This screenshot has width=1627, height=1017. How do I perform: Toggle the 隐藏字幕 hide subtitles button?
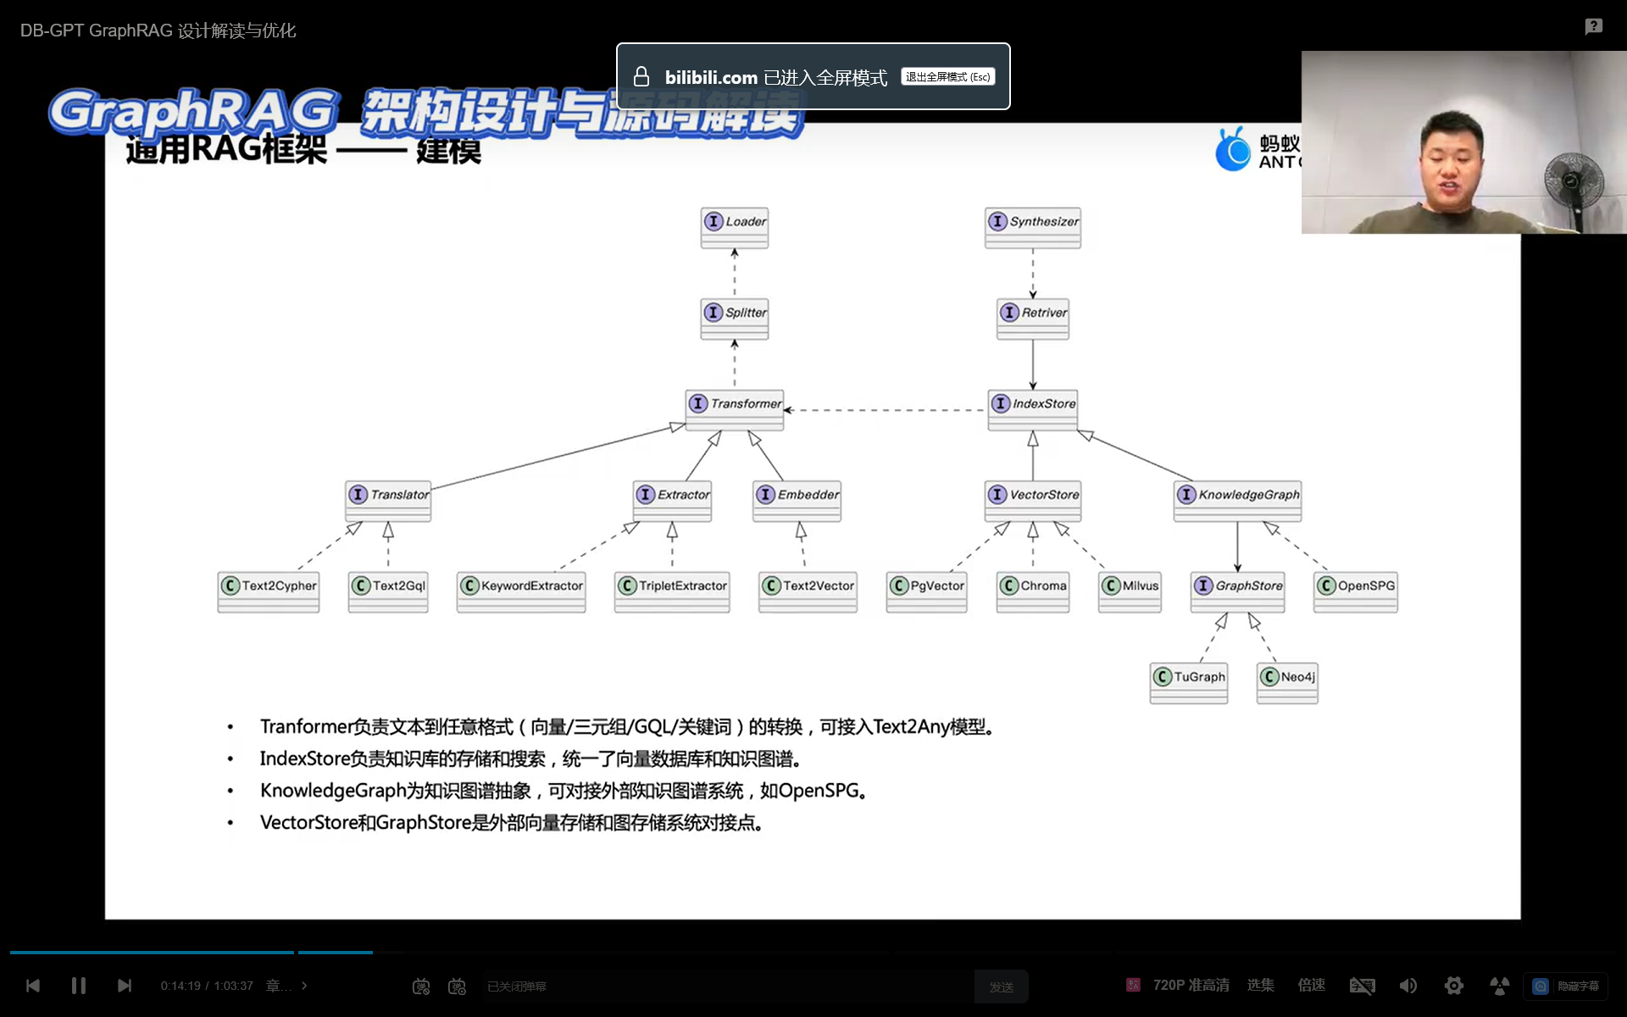pyautogui.click(x=1566, y=986)
